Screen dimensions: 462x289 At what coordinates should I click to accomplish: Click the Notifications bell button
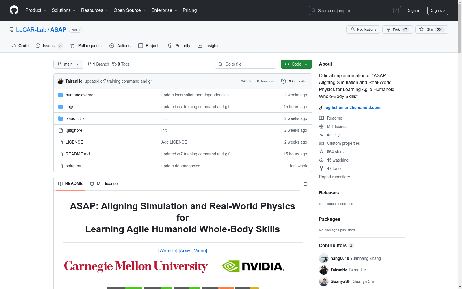363,29
